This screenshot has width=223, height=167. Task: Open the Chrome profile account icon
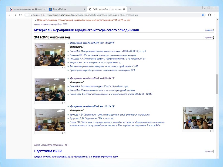coord(209,15)
